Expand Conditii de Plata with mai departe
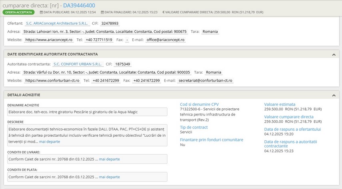The image size is (342, 189). (x=109, y=177)
